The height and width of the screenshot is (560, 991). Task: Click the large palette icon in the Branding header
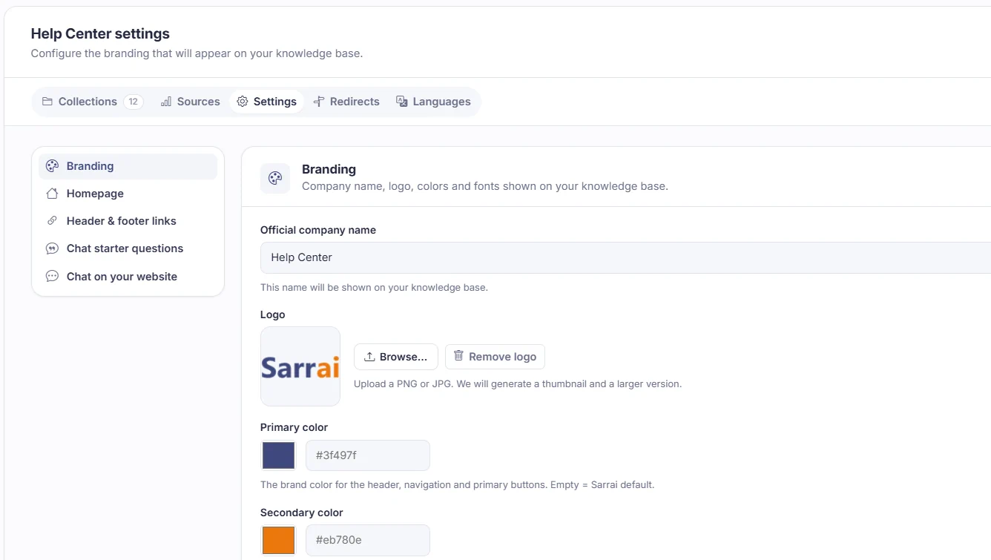click(275, 178)
